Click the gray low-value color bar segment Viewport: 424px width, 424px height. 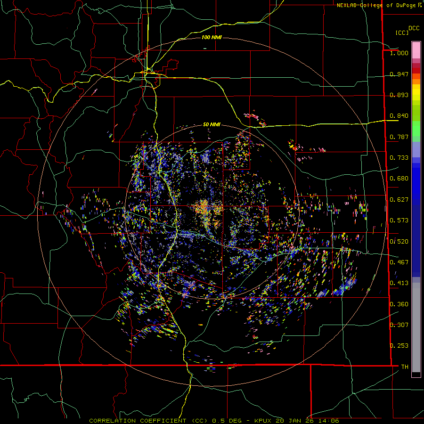[x=416, y=327]
